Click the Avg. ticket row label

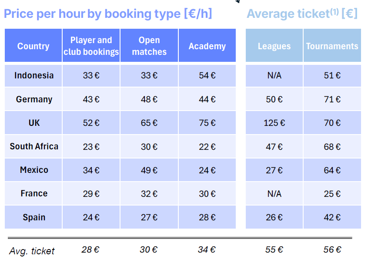pyautogui.click(x=32, y=251)
